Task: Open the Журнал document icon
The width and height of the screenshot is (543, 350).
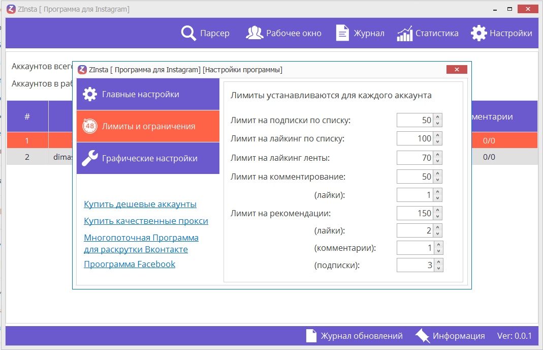Action: (x=343, y=33)
